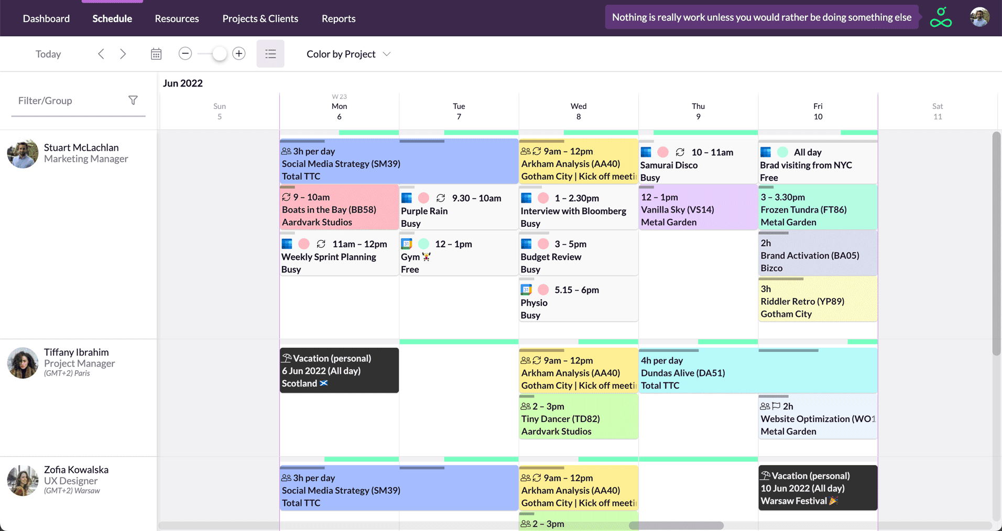Click Zofia Kowalska's Warsaw Festival vacation block
This screenshot has height=531, width=1002.
click(x=817, y=488)
